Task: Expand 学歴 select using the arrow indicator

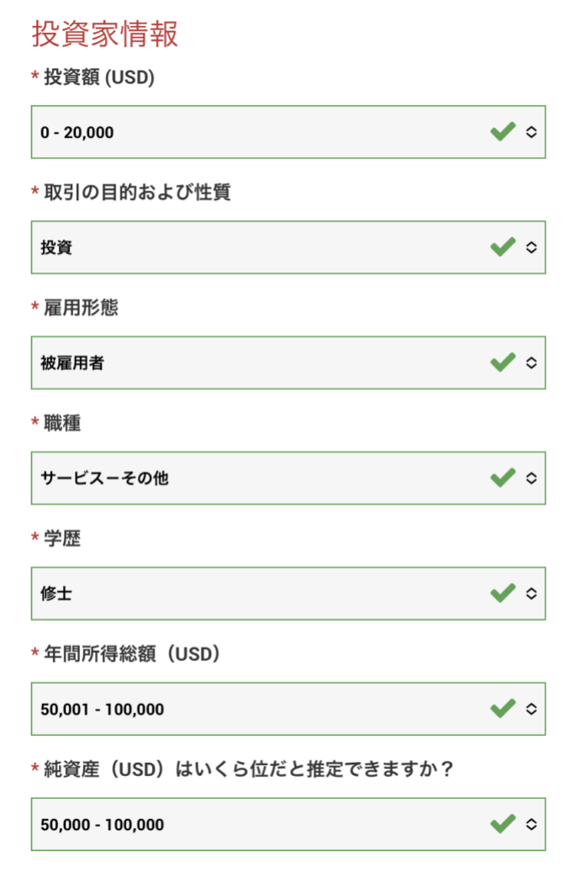Action: [x=531, y=593]
